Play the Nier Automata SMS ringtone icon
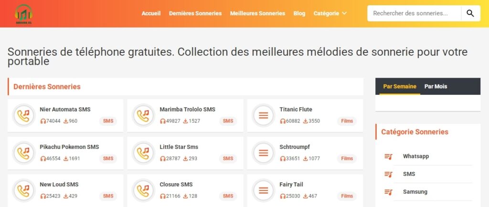The height and width of the screenshot is (207, 489). (x=23, y=115)
